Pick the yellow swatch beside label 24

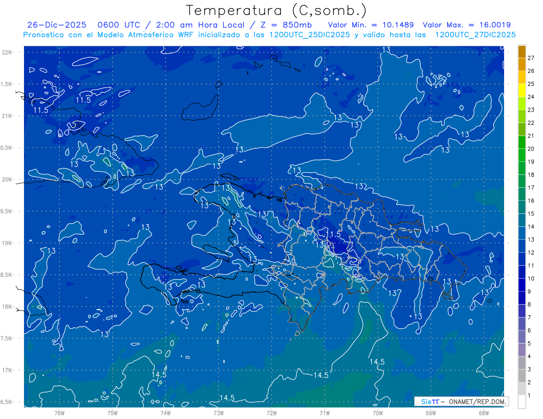pyautogui.click(x=522, y=90)
